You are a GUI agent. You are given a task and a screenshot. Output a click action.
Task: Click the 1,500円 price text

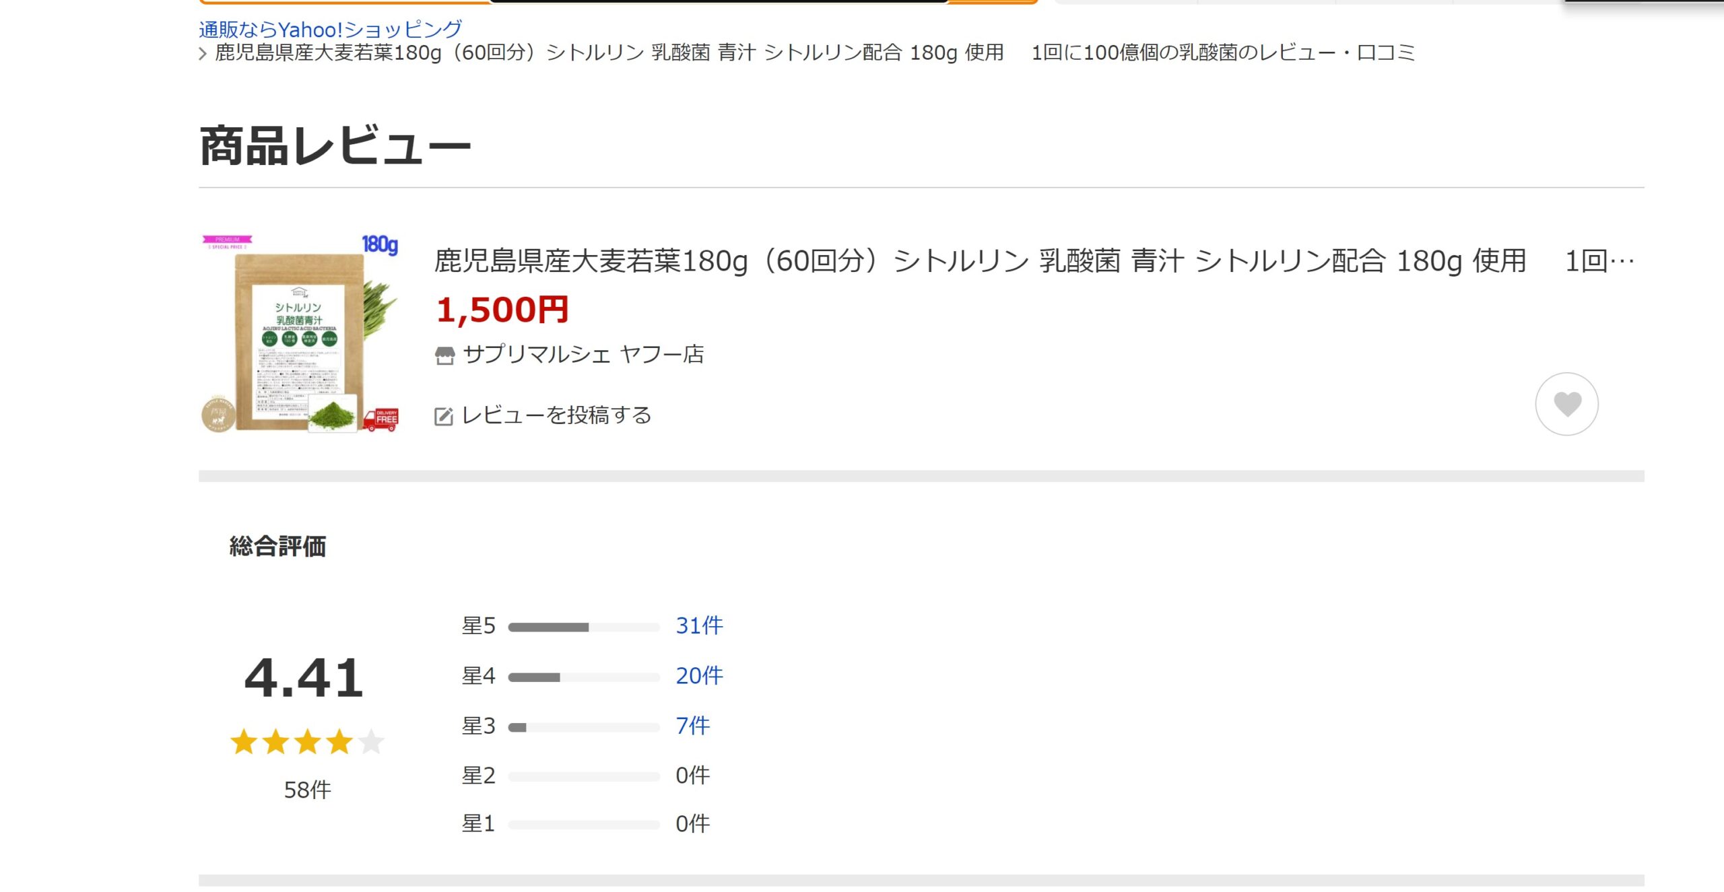(502, 310)
